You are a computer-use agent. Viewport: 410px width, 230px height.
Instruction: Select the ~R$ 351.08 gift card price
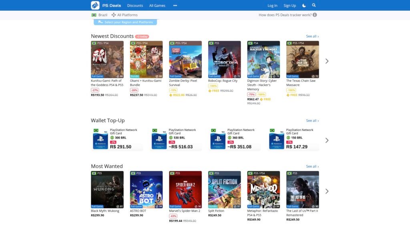[239, 147]
